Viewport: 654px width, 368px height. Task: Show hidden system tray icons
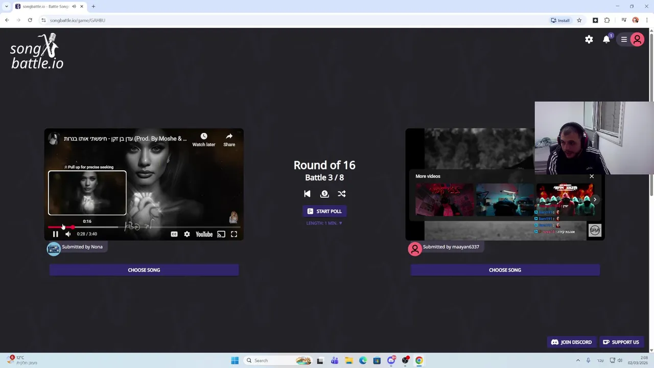pos(578,361)
